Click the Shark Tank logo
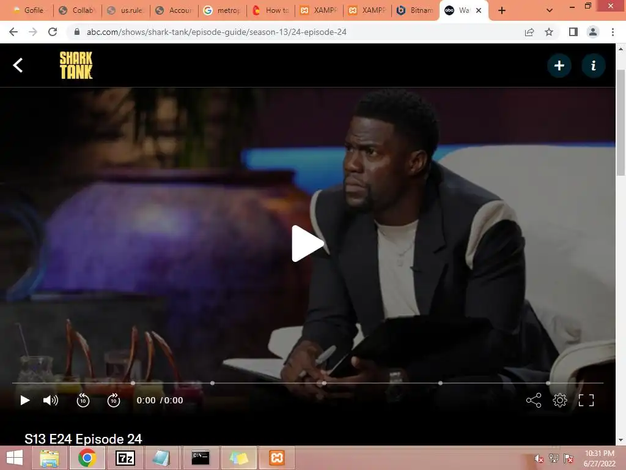Image resolution: width=626 pixels, height=470 pixels. [x=76, y=65]
